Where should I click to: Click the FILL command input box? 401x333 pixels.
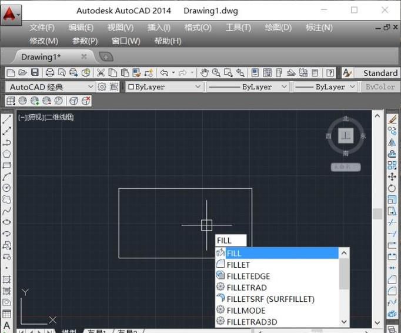tap(230, 240)
